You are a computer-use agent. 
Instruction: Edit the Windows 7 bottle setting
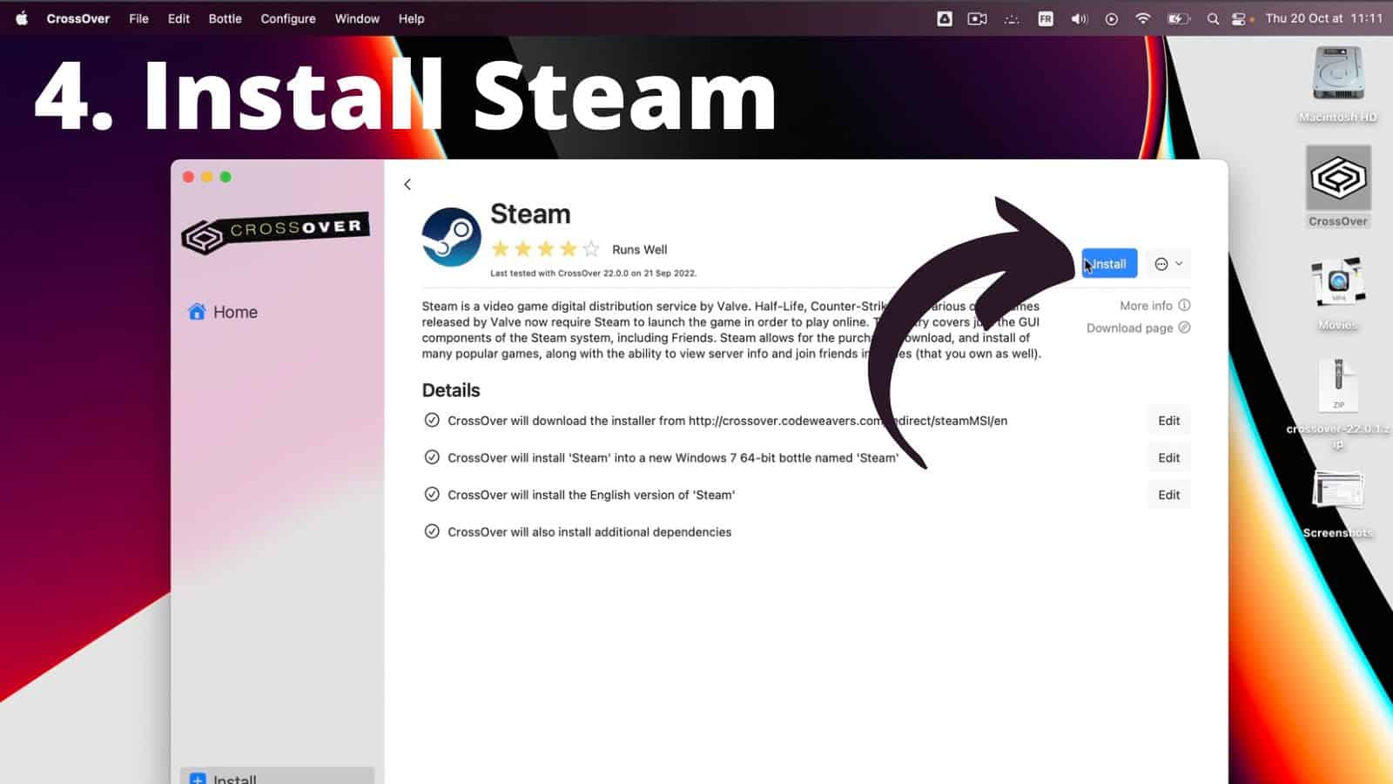[x=1168, y=457]
